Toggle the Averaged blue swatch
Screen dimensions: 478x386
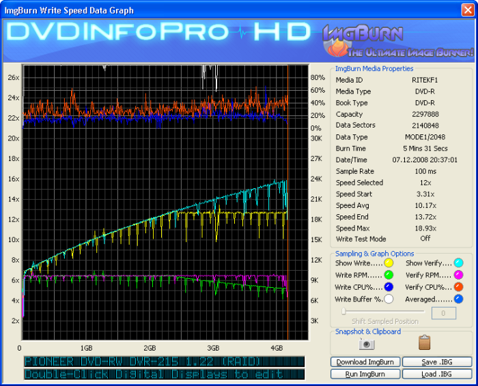pyautogui.click(x=458, y=299)
